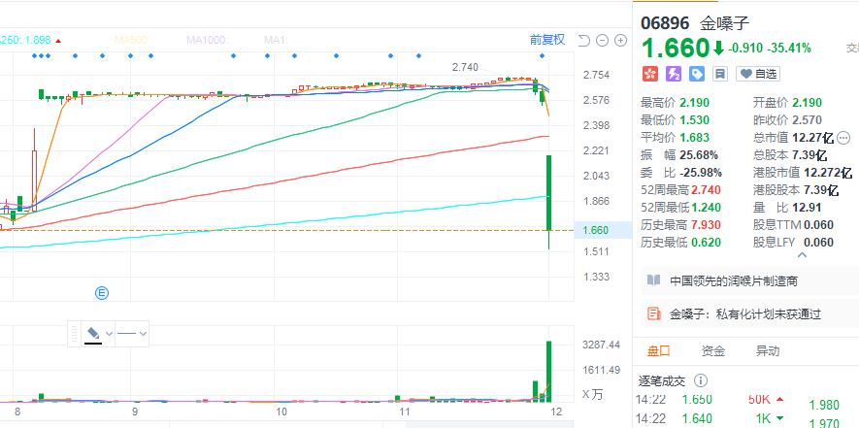The image size is (859, 428).
Task: Click the stock name 金嗓子
Action: [724, 23]
